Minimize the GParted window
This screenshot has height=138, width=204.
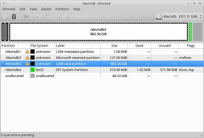pos(188,3)
